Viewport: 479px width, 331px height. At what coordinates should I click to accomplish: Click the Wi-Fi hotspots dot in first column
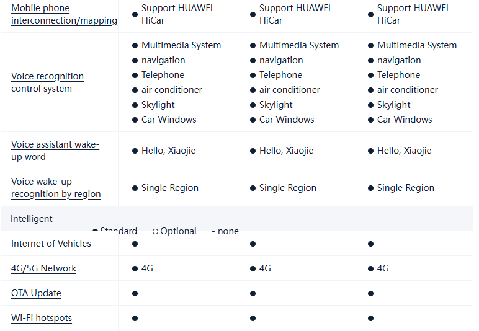[x=135, y=318]
